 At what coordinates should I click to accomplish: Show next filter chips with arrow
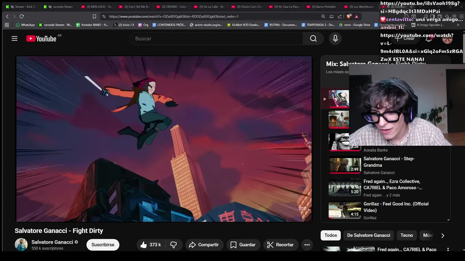442,235
